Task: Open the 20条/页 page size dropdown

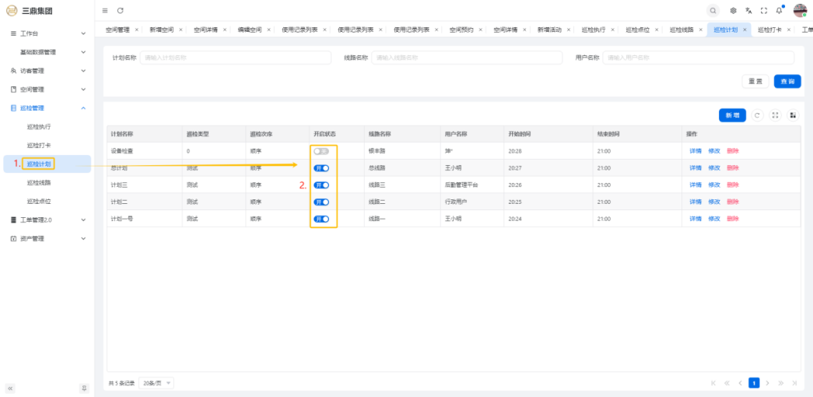Action: point(157,383)
